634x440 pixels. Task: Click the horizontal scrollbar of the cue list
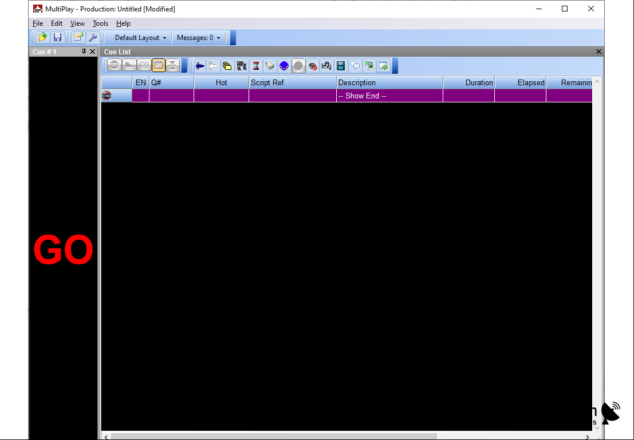coord(274,437)
